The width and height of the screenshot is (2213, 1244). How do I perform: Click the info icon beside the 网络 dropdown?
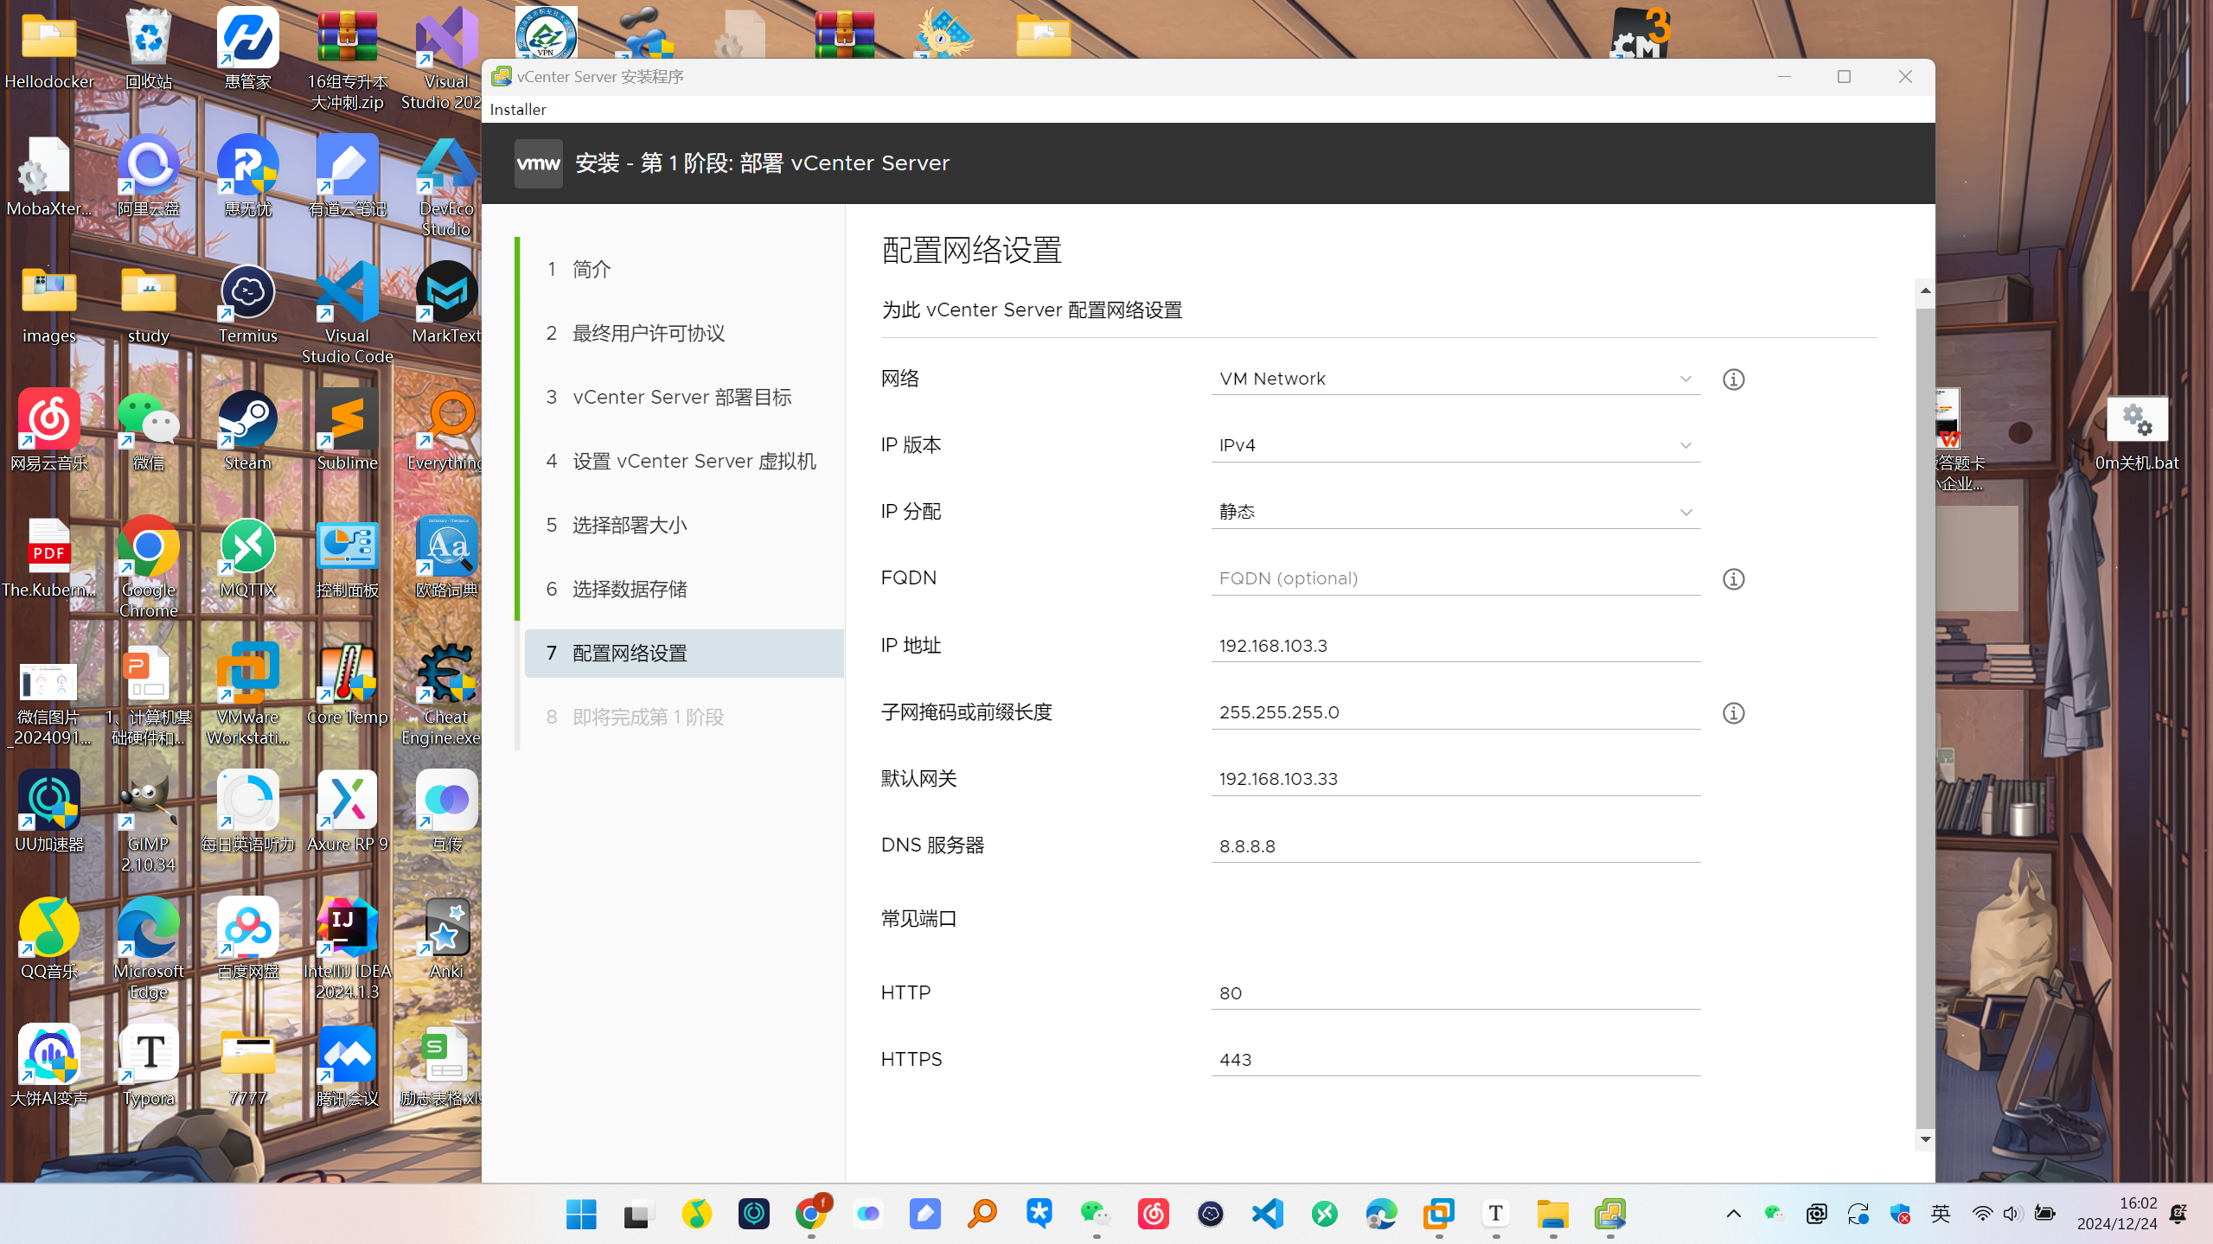(x=1733, y=380)
